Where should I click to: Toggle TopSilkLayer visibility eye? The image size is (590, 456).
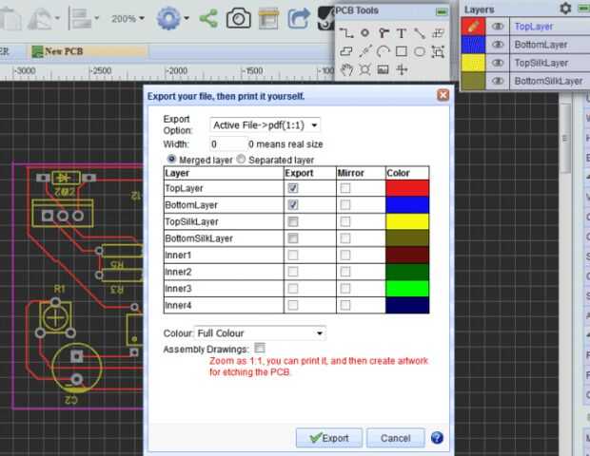click(498, 63)
